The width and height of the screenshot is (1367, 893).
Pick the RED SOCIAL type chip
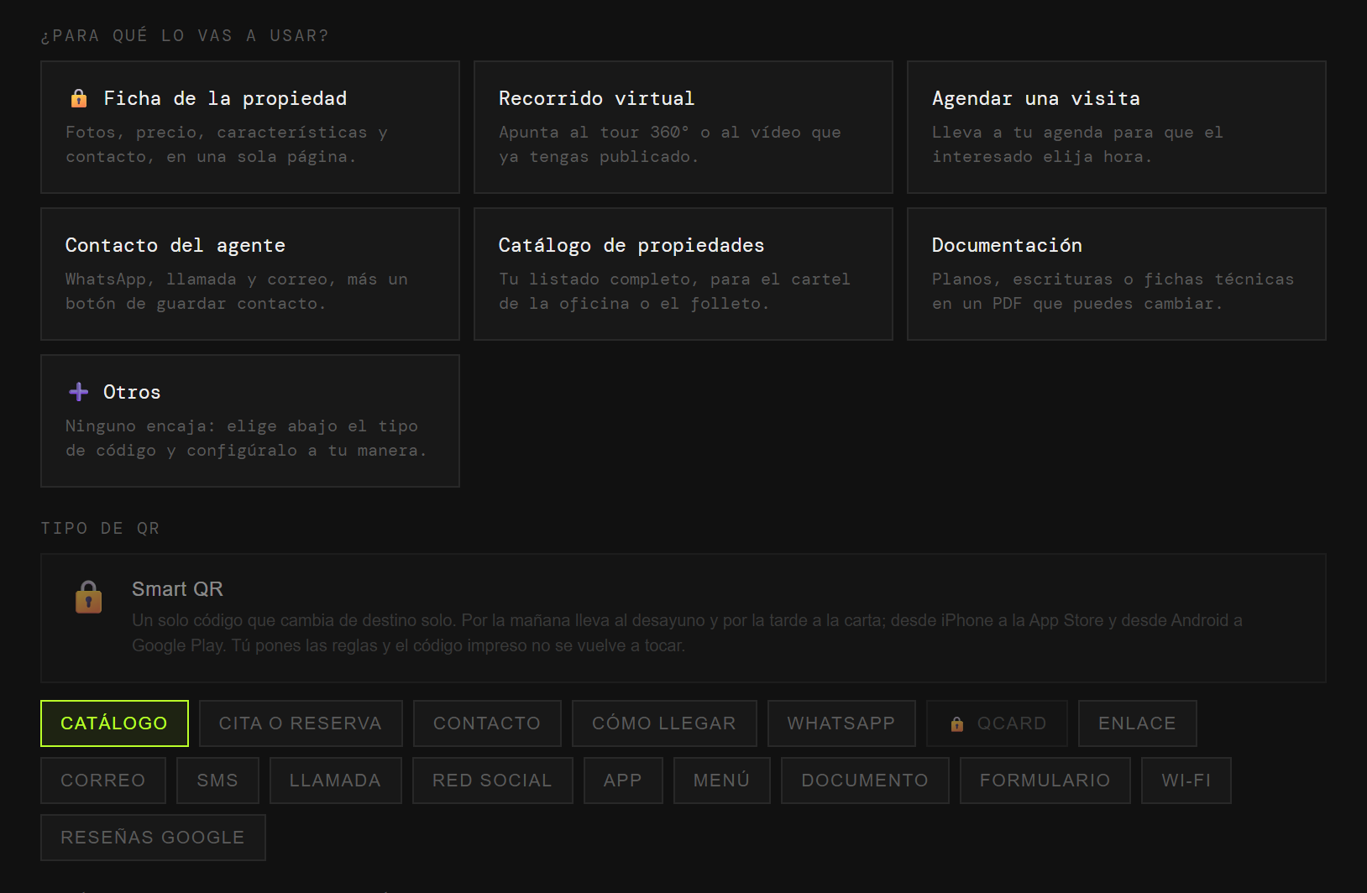(x=493, y=781)
